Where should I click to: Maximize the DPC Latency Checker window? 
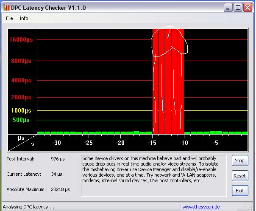coord(238,7)
